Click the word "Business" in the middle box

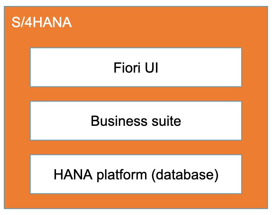114,121
